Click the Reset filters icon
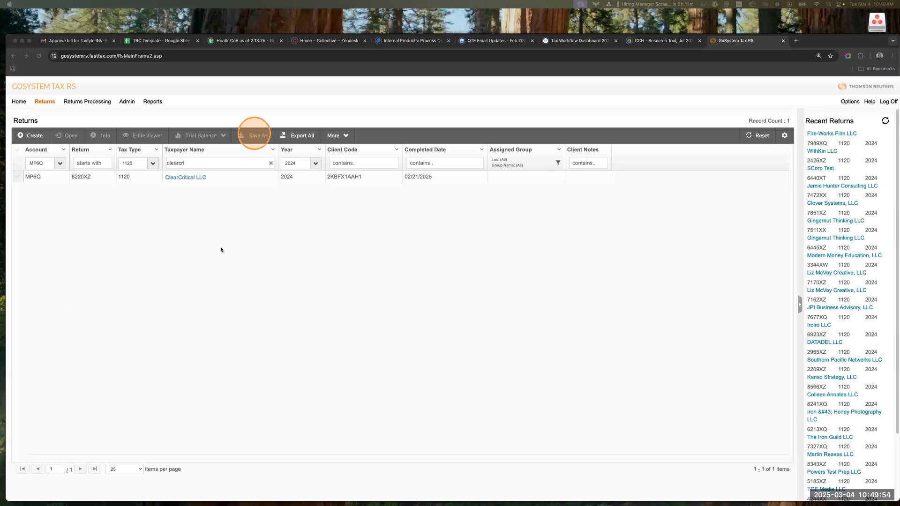Screen dimensions: 900x506 [749, 135]
